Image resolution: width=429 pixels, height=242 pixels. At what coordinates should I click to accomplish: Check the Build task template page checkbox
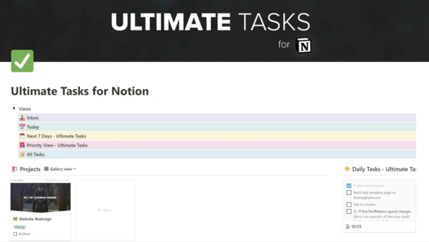349,192
